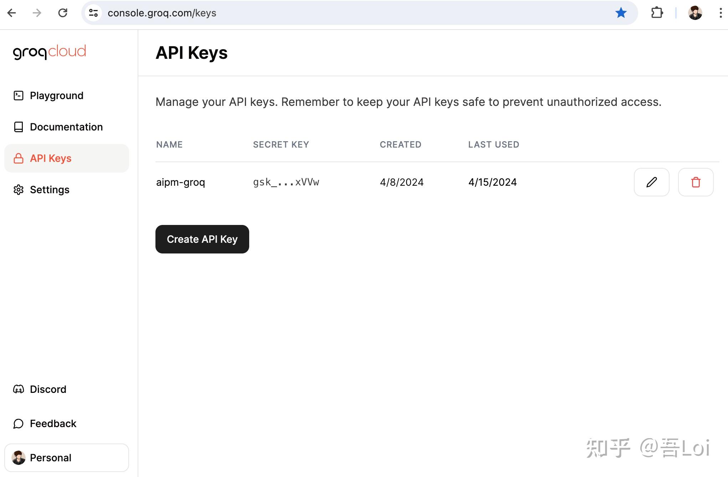
Task: Click the browser forward arrow
Action: (37, 13)
